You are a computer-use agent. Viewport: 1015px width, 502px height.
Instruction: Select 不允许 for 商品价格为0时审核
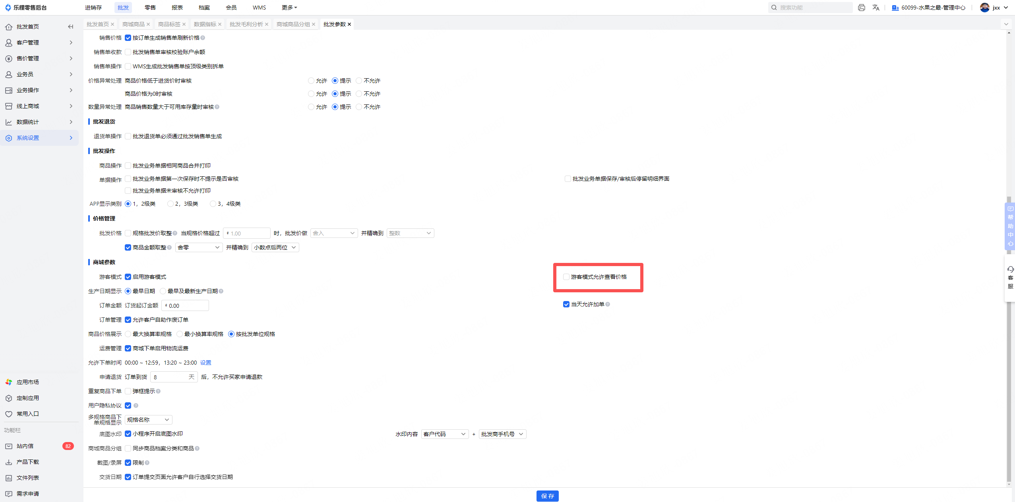(359, 94)
